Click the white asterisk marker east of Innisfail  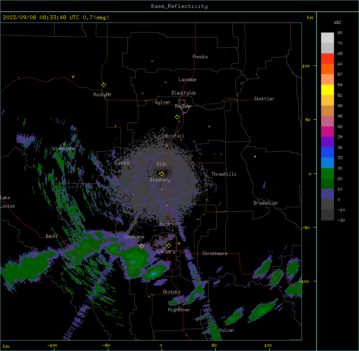click(209, 126)
